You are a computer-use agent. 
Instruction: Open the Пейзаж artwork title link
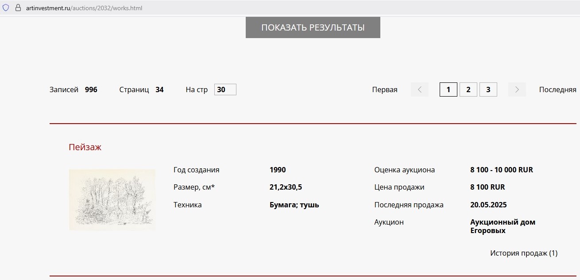[85, 147]
